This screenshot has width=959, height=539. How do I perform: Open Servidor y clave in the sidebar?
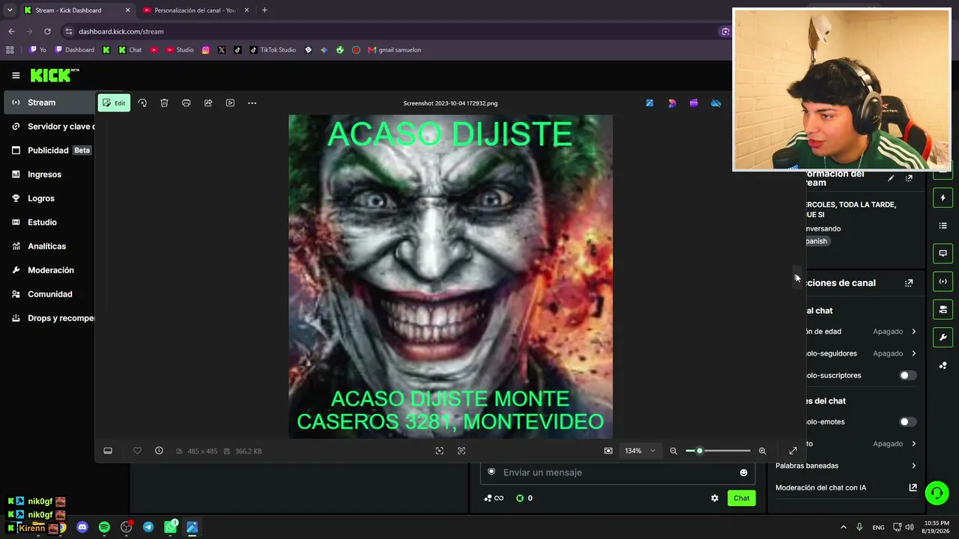point(49,127)
